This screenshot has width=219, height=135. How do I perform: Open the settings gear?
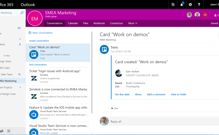coord(190,5)
